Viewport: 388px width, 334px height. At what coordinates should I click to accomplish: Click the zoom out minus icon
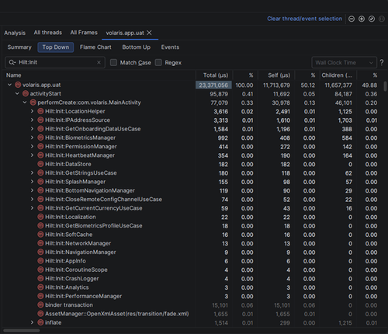point(352,19)
